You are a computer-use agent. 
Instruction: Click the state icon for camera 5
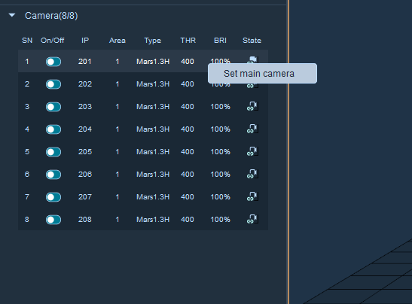252,151
